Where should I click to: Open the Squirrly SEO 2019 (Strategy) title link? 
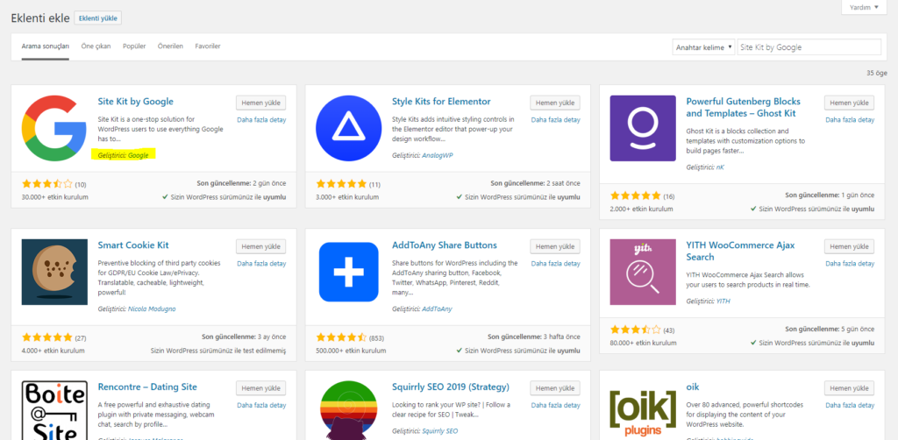pos(451,387)
